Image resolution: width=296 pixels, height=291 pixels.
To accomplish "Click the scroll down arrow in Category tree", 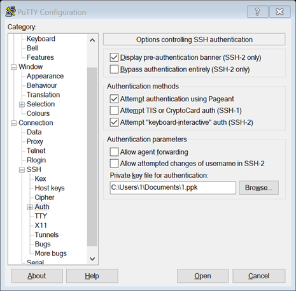I will [x=92, y=259].
